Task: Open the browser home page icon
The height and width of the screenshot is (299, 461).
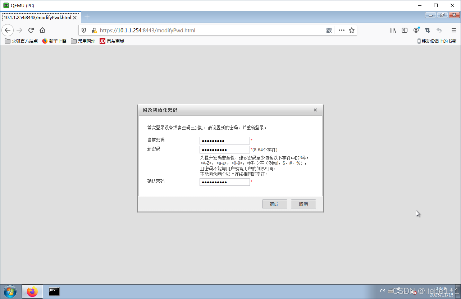Action: click(42, 30)
